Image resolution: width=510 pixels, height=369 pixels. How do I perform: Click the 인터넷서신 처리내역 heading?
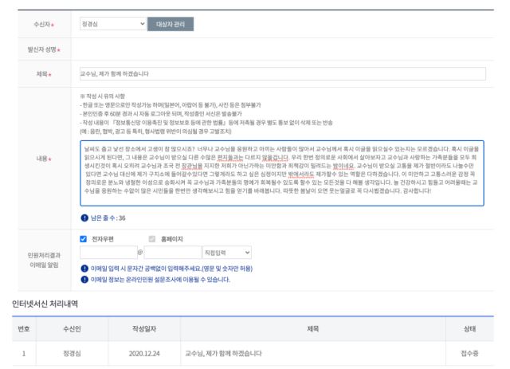click(x=45, y=304)
